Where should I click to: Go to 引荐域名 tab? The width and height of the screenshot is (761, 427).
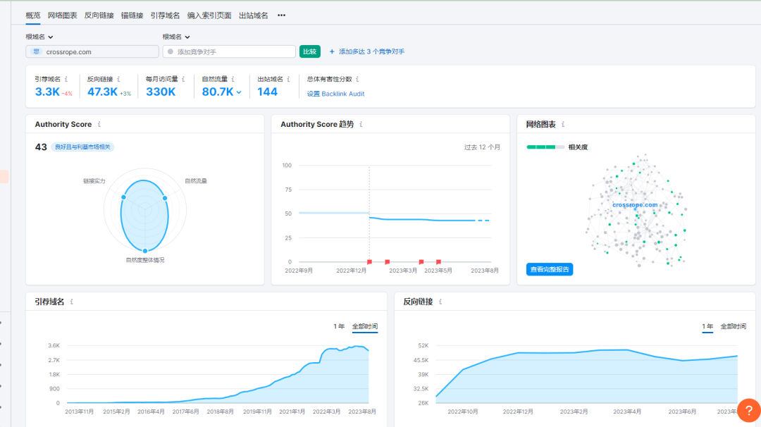[165, 16]
